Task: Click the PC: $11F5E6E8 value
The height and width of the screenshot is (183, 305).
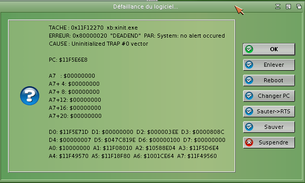Action: 68,60
